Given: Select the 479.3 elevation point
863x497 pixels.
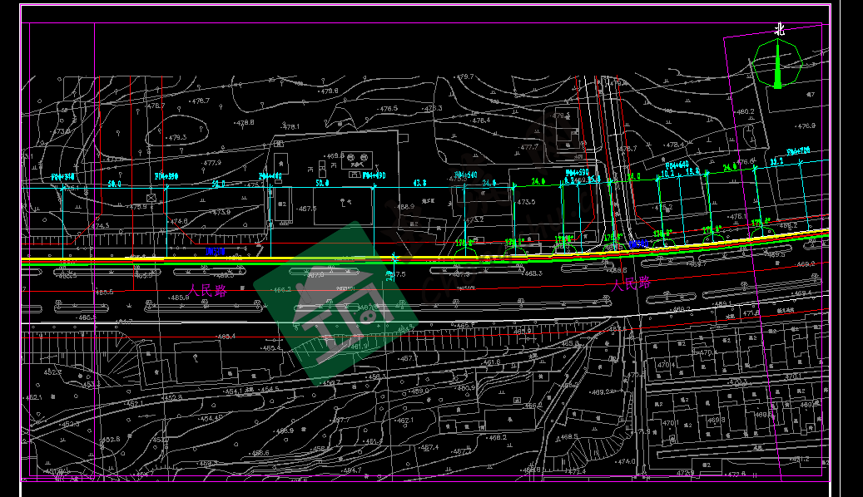Looking at the screenshot, I should (177, 137).
